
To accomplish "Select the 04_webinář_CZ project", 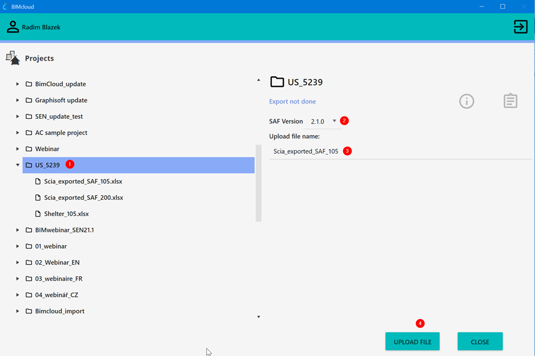I will click(x=57, y=295).
